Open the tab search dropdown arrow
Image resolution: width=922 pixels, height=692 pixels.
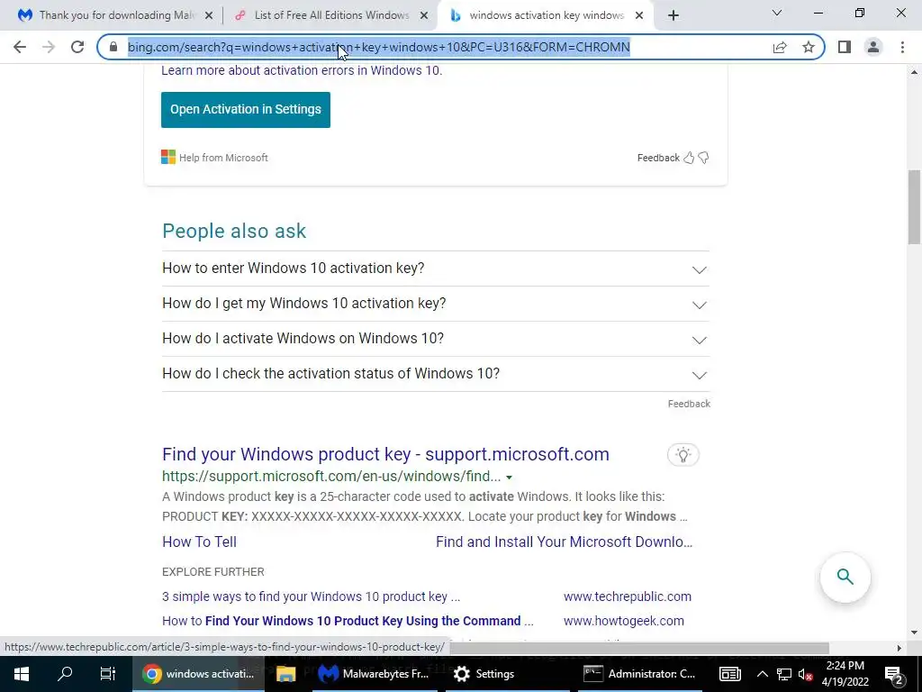[777, 13]
